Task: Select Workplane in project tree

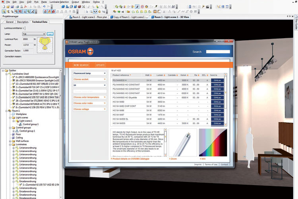Action: (21, 114)
